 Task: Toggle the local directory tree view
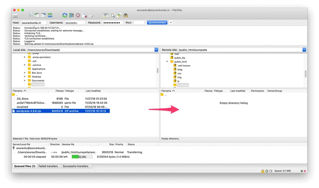(x=37, y=15)
